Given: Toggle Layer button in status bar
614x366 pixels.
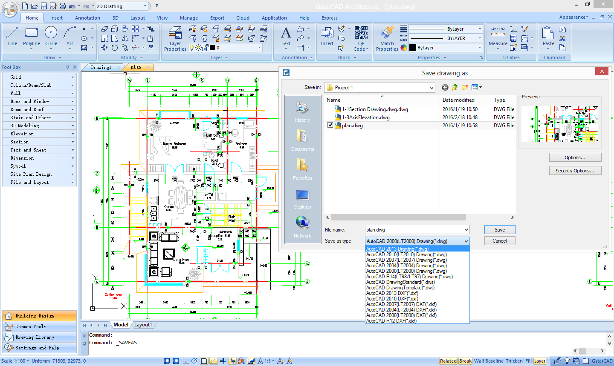Looking at the screenshot, I should (x=540, y=361).
